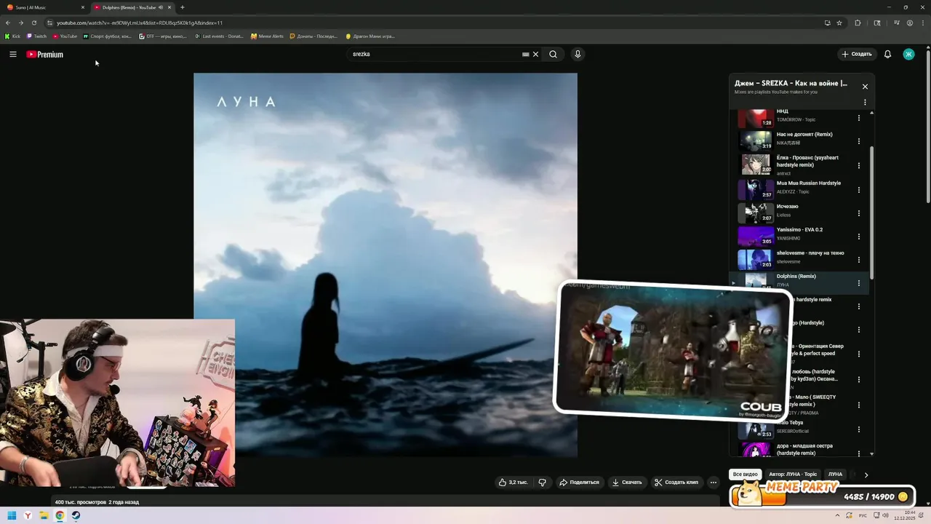Select the Все видео filter chip
This screenshot has height=524, width=931.
coord(746,475)
